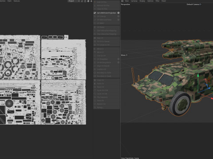Click the Stop Interactive Mapping icon
The image size is (213, 159).
click(x=95, y=34)
